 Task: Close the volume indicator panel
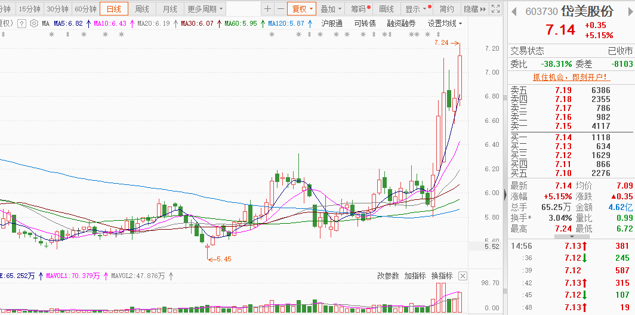tap(463, 276)
